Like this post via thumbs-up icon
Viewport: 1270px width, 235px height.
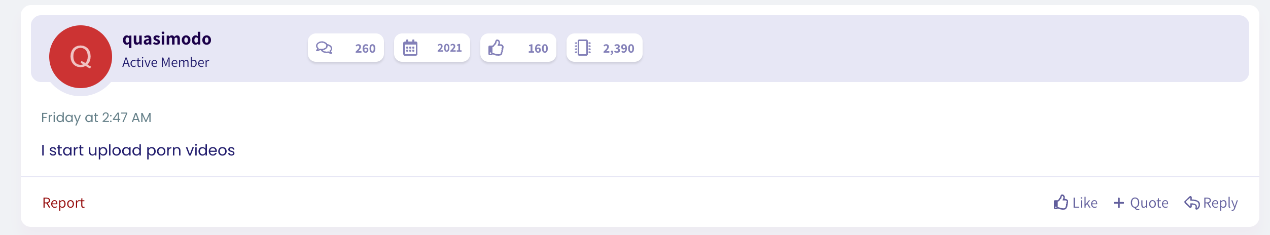coord(1061,203)
